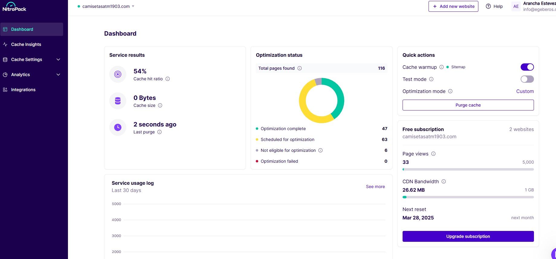Click the Help question mark icon
The height and width of the screenshot is (259, 556).
488,6
